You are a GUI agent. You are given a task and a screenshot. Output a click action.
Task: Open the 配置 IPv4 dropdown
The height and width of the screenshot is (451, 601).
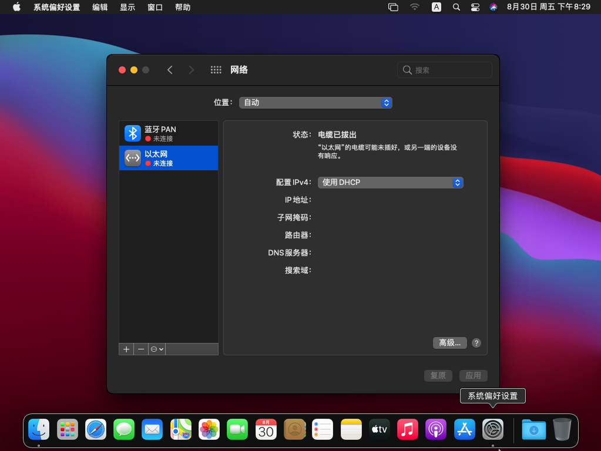(390, 183)
